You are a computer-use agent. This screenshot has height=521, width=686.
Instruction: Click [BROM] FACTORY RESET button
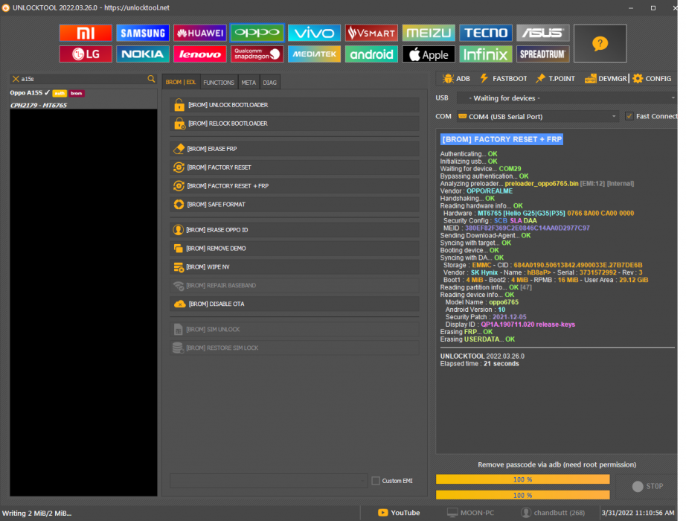point(295,167)
